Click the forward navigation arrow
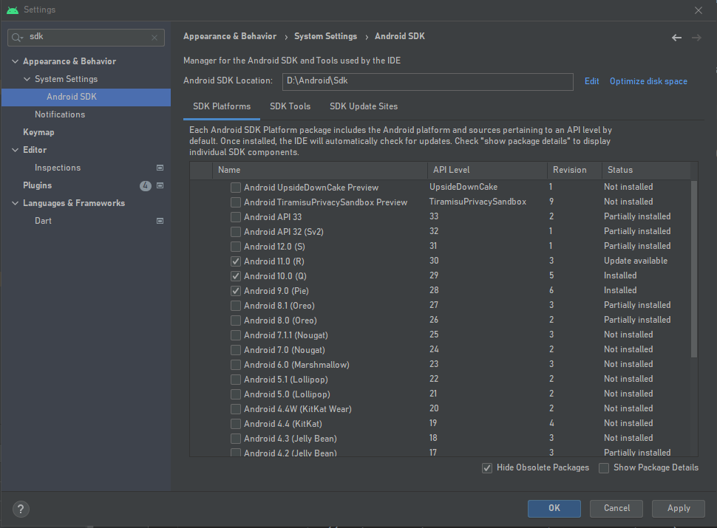 696,38
